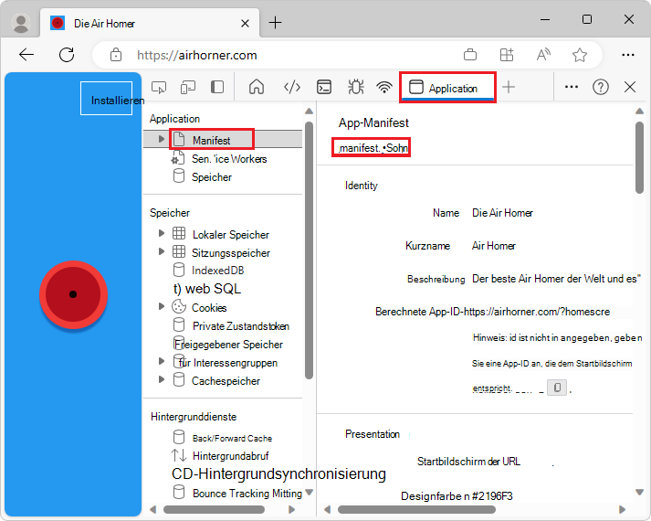This screenshot has width=651, height=521.
Task: Open the Sources bug icon tool
Action: click(x=356, y=87)
